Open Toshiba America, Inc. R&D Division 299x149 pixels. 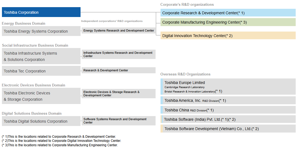[x=228, y=100]
